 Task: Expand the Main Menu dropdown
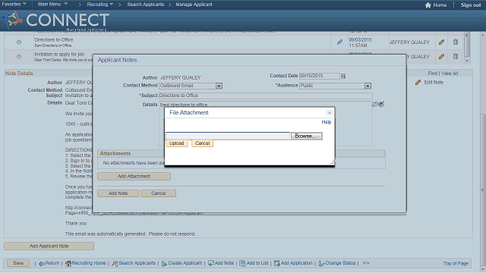tap(52, 5)
